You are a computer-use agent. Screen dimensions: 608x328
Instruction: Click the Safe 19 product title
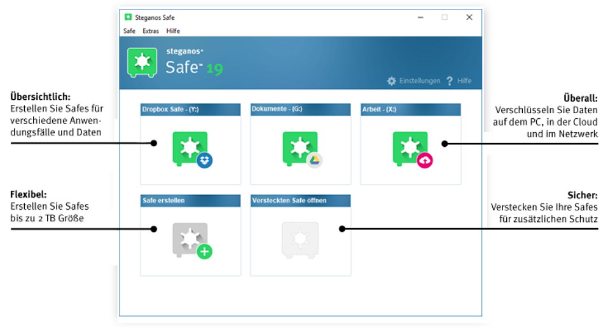(x=194, y=67)
